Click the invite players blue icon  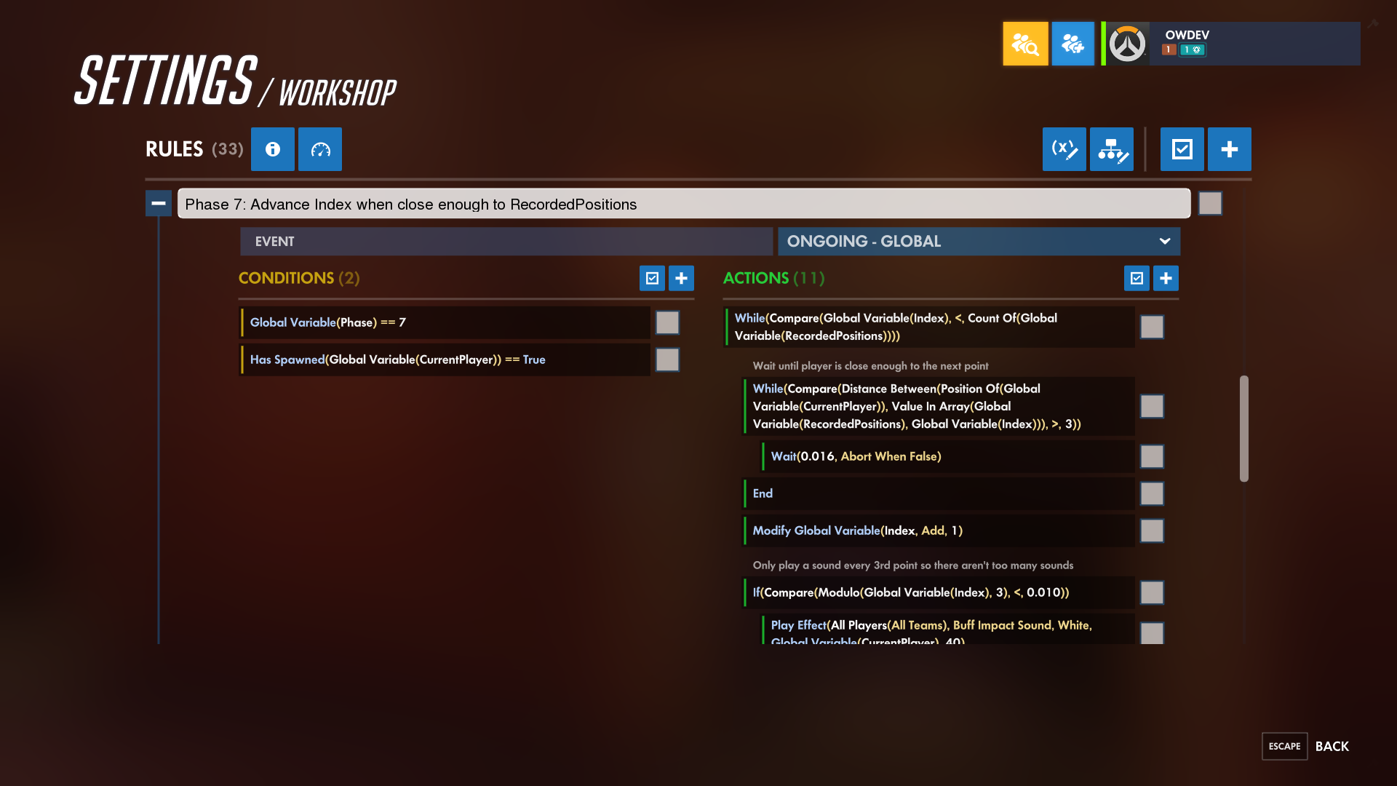(1073, 44)
